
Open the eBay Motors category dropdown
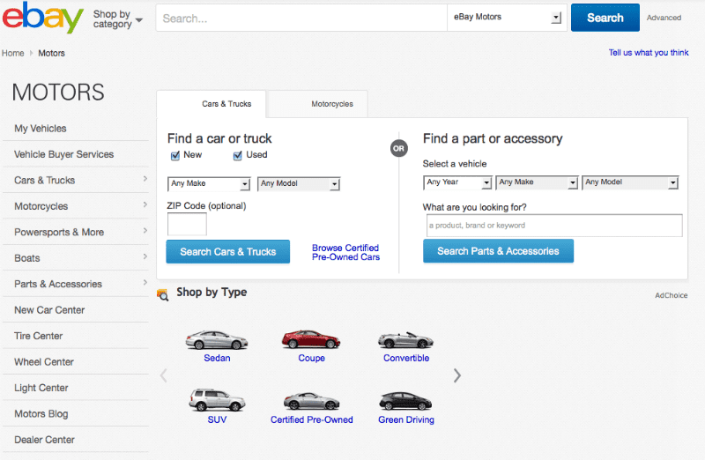click(x=506, y=18)
